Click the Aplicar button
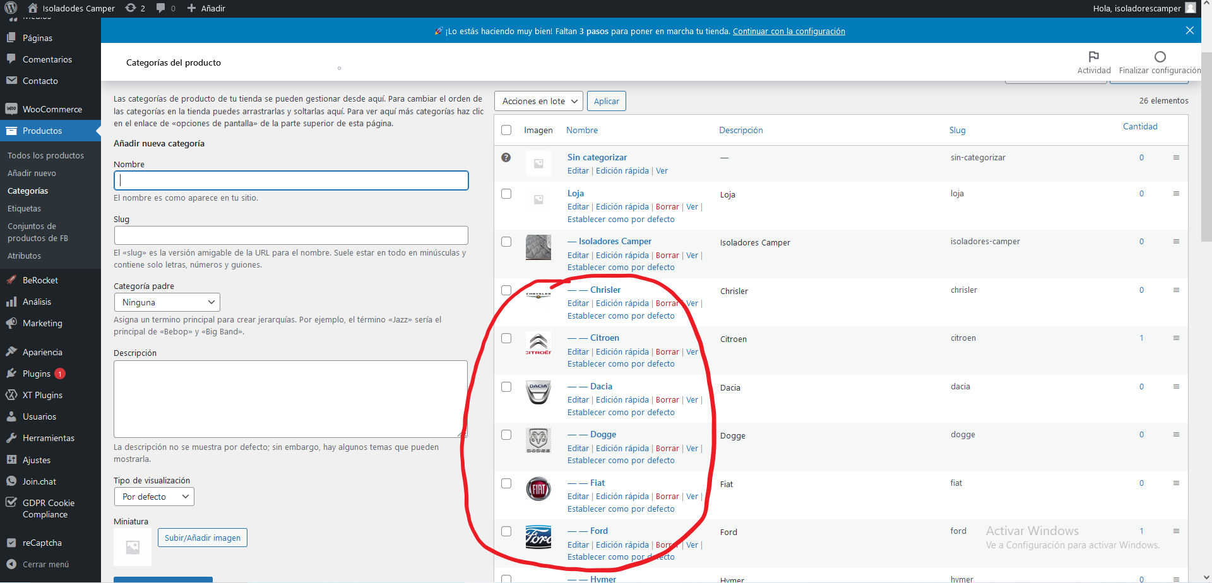 pos(607,101)
